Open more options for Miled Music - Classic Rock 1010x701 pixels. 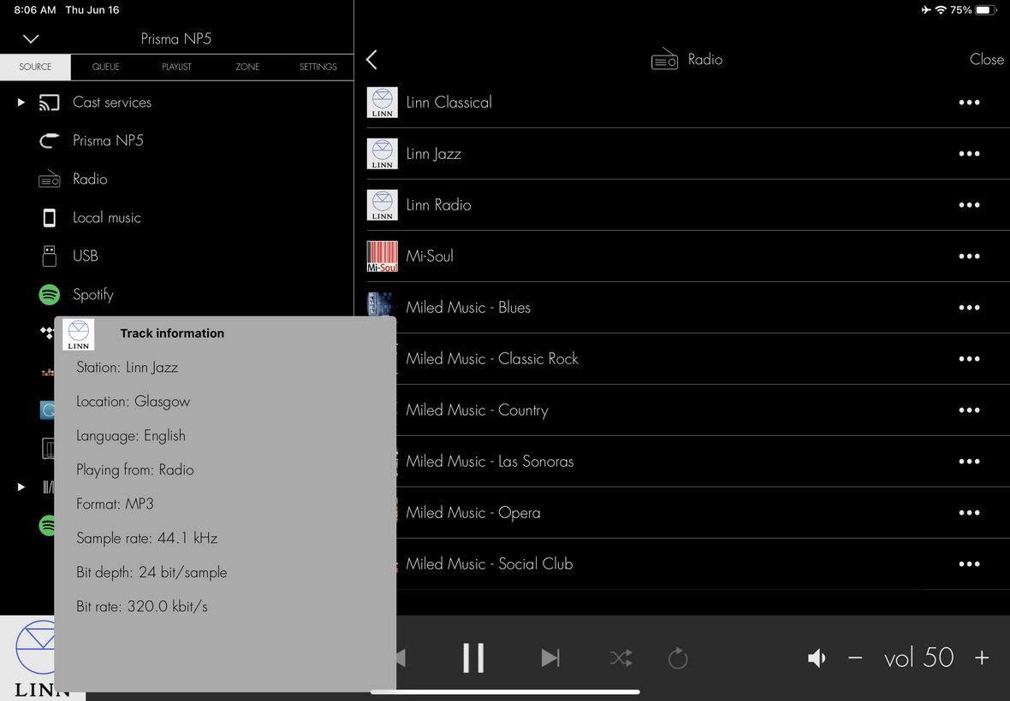coord(969,359)
